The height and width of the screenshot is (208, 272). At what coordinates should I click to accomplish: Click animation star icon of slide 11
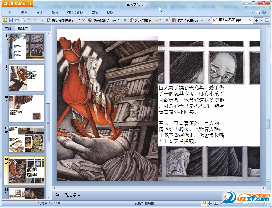[6, 132]
